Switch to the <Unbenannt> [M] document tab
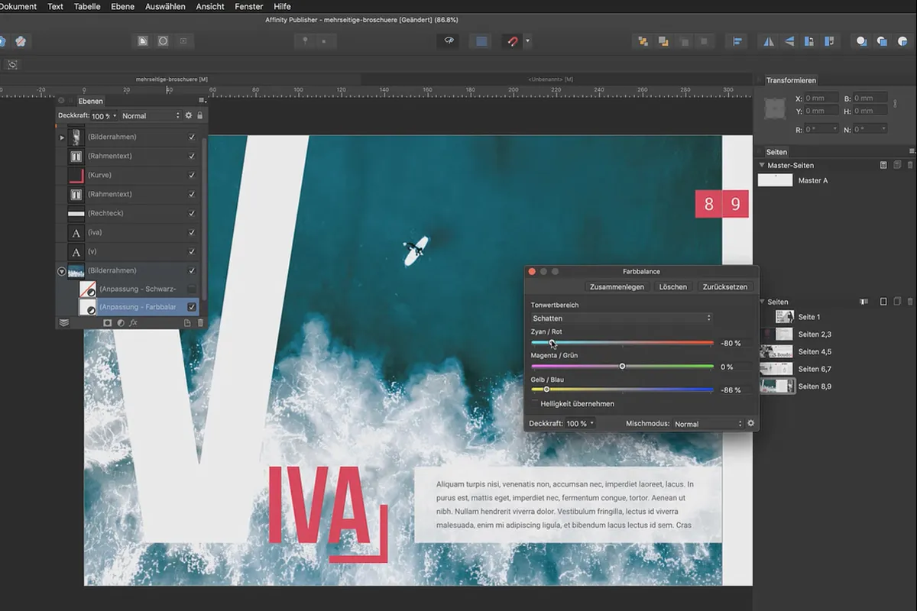Image resolution: width=917 pixels, height=611 pixels. click(550, 79)
